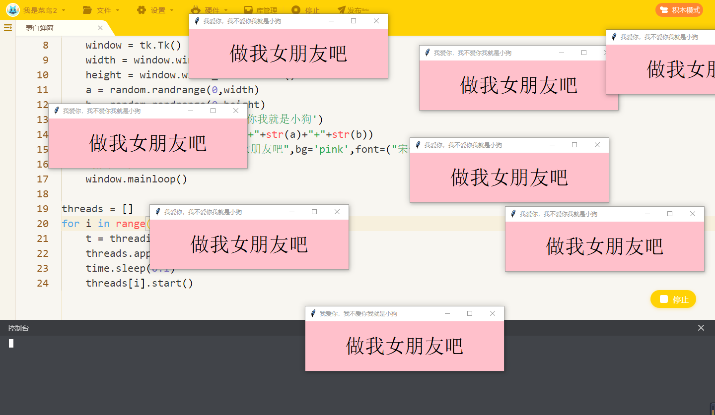The width and height of the screenshot is (715, 415).
Task: Click line number 18 in the gutter
Action: coord(43,194)
